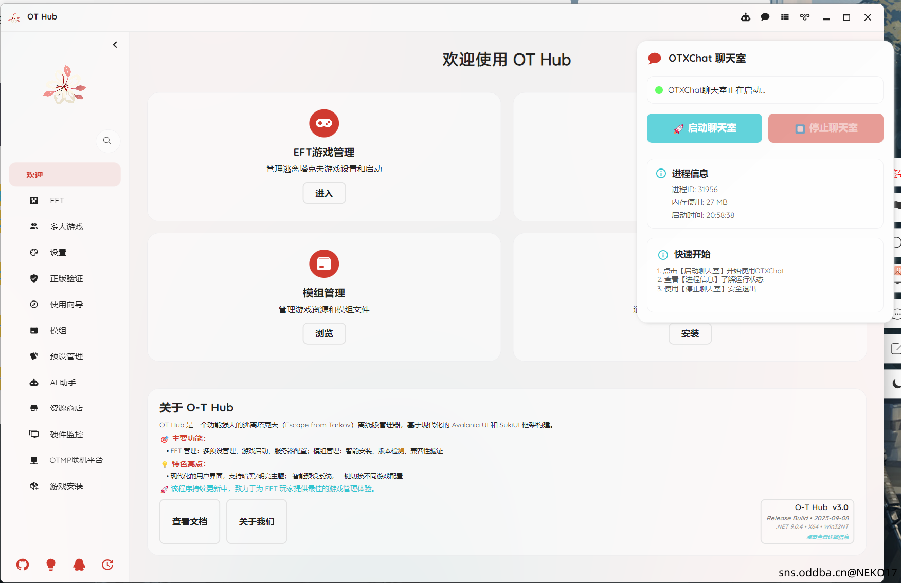Click the 安装 button
The image size is (901, 583).
690,334
